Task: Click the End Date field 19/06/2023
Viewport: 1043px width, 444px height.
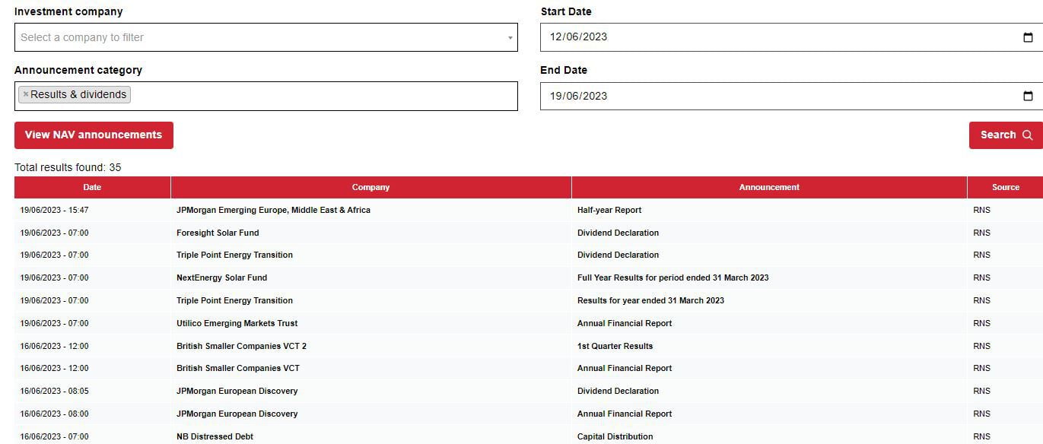Action: click(791, 96)
